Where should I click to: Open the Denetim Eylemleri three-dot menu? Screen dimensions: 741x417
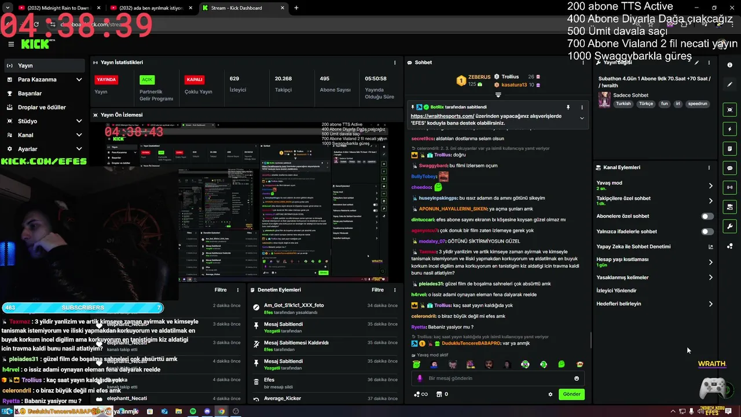click(x=395, y=290)
